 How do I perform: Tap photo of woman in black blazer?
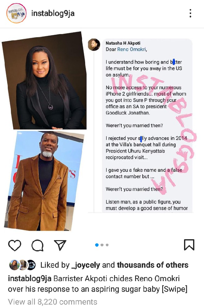[44, 81]
